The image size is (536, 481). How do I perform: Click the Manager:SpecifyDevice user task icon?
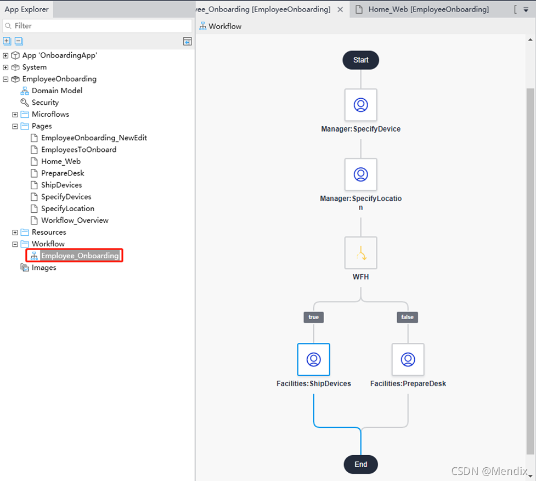tap(360, 105)
